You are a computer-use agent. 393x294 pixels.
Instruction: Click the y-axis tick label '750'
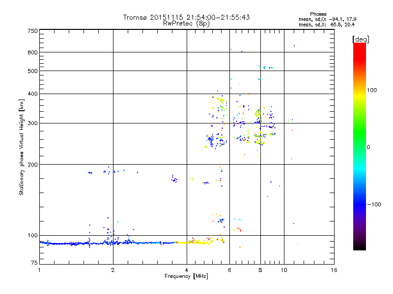coord(32,31)
